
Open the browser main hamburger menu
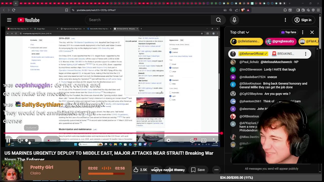[x=318, y=10]
